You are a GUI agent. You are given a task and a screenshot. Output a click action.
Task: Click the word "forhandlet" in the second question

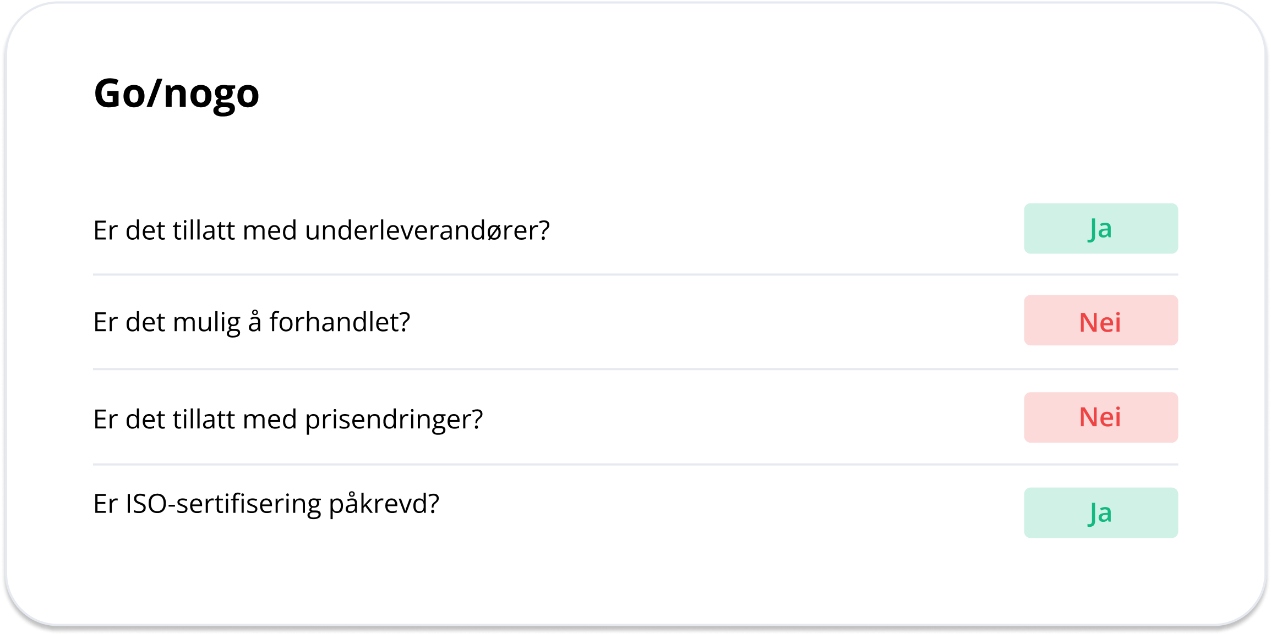(339, 322)
